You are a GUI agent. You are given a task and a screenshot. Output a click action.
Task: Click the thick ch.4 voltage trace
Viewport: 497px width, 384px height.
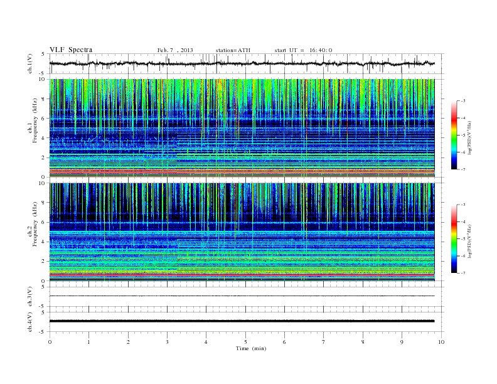[242, 321]
